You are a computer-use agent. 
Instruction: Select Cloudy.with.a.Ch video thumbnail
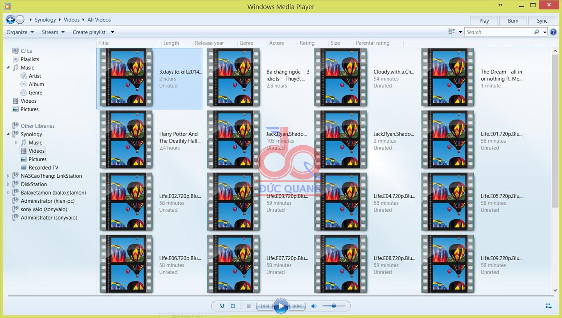[x=341, y=77]
